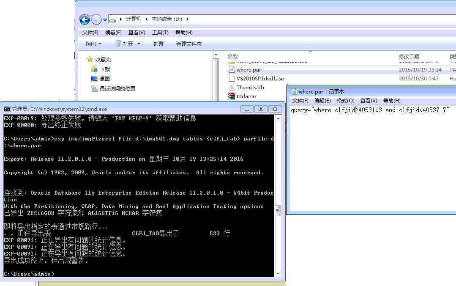Click 计算机 in the address breadcrumb
456x286 pixels.
click(133, 19)
